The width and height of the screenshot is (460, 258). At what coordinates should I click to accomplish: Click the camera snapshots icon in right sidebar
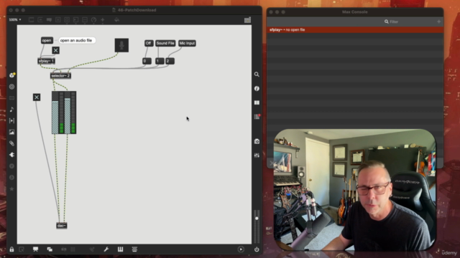pyautogui.click(x=257, y=142)
